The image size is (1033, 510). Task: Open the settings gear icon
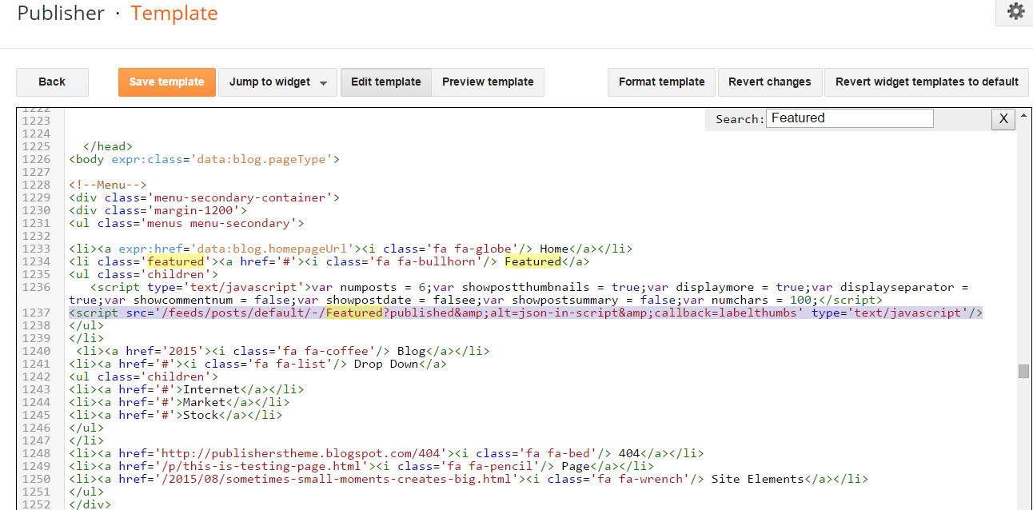coord(1015,11)
